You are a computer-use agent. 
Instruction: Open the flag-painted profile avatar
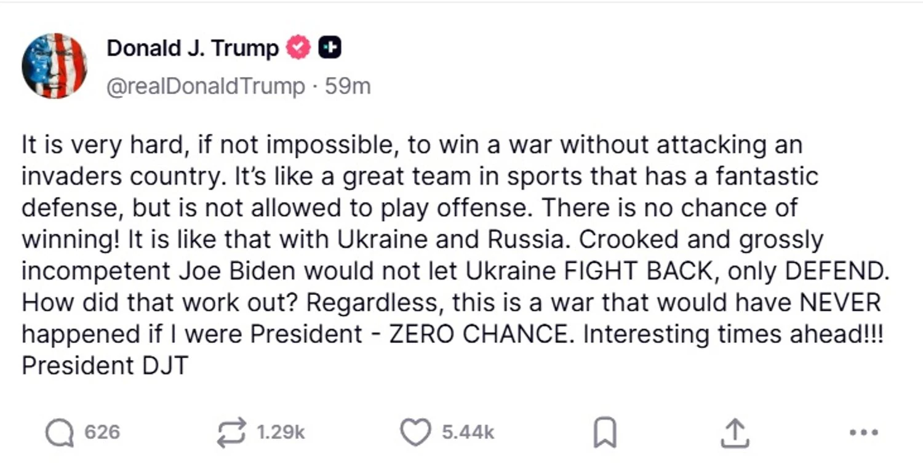[x=54, y=66]
